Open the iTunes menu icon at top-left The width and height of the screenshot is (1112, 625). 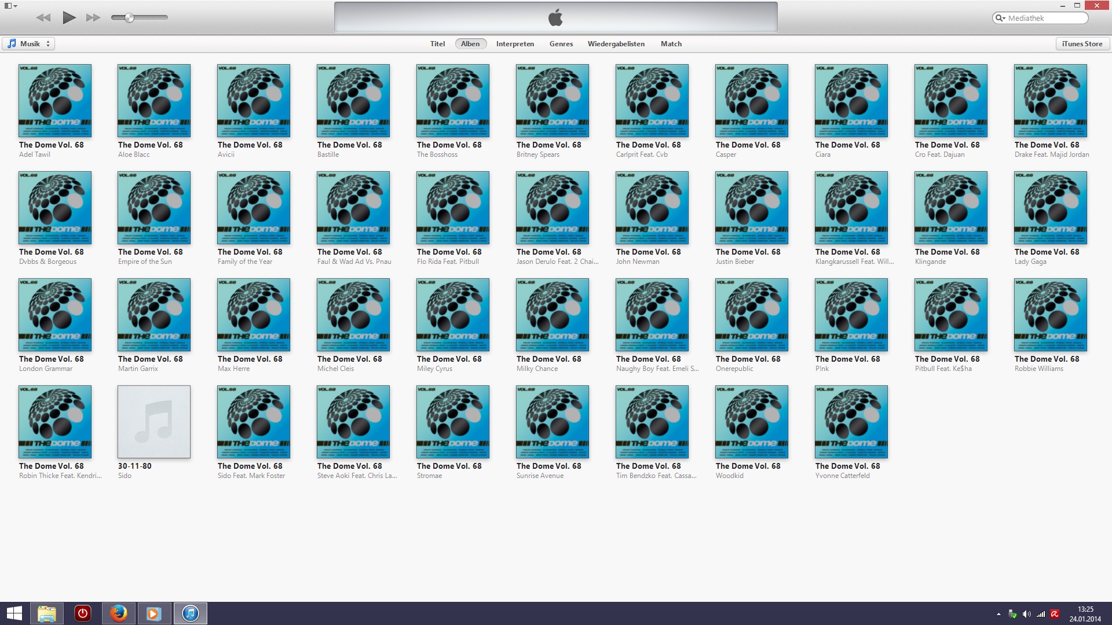click(11, 6)
